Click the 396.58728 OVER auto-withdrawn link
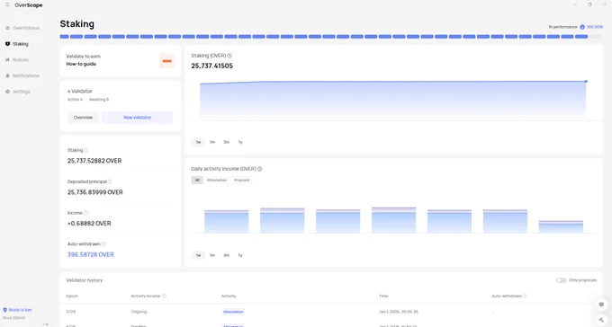Image resolution: width=612 pixels, height=327 pixels. click(91, 254)
